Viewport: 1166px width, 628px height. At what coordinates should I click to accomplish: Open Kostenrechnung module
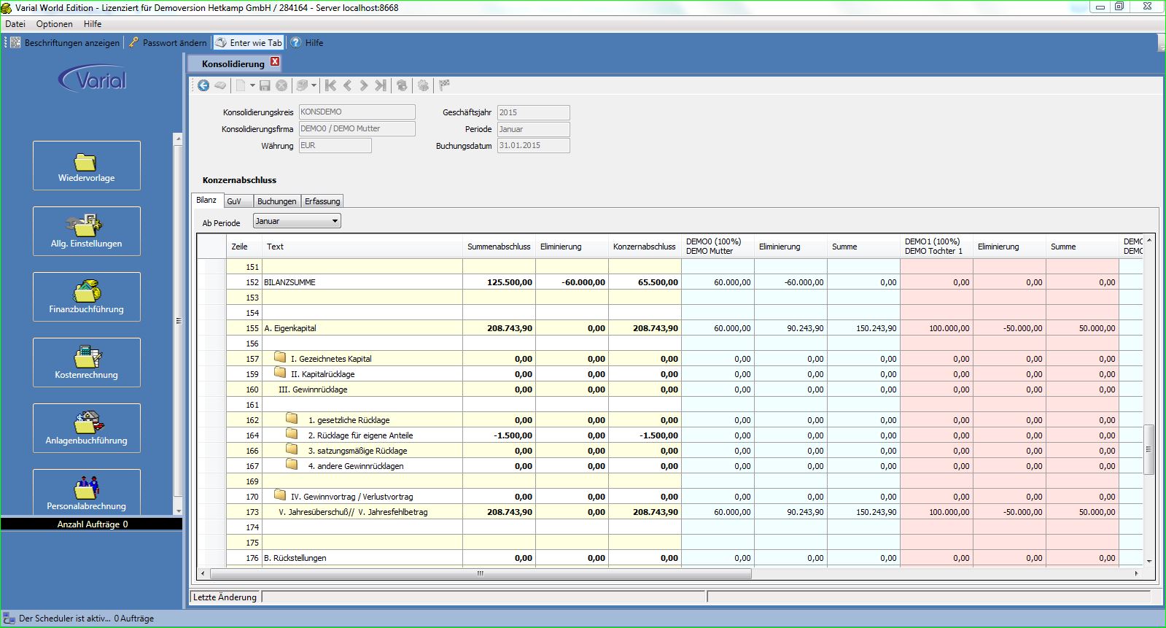pyautogui.click(x=87, y=363)
